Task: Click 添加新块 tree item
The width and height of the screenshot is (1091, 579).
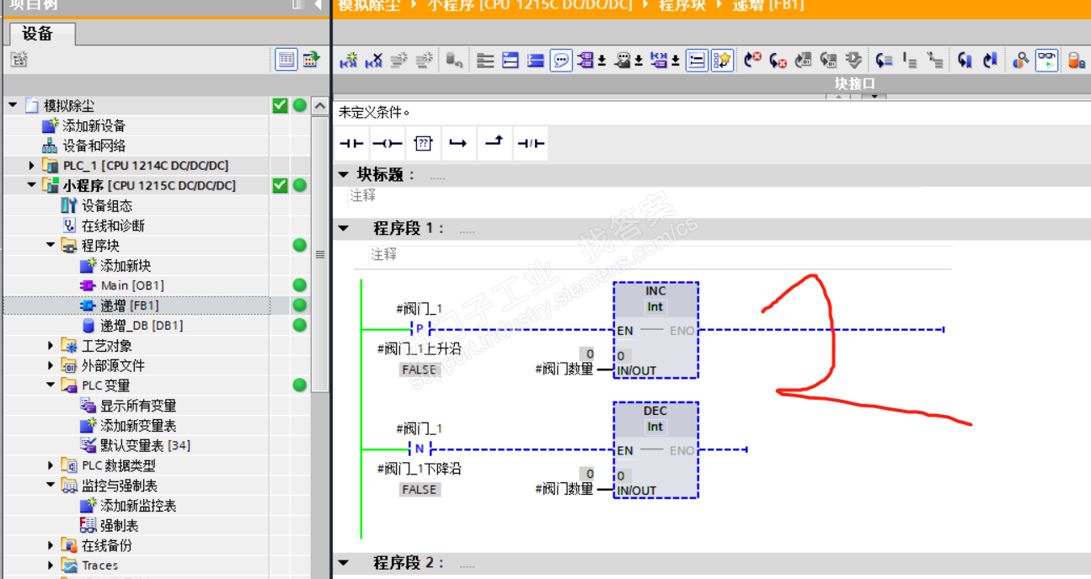Action: [126, 266]
